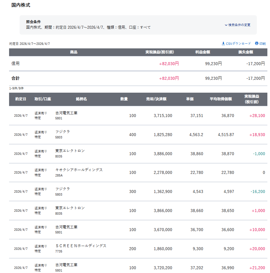Click the 合計 total row label

click(x=16, y=78)
